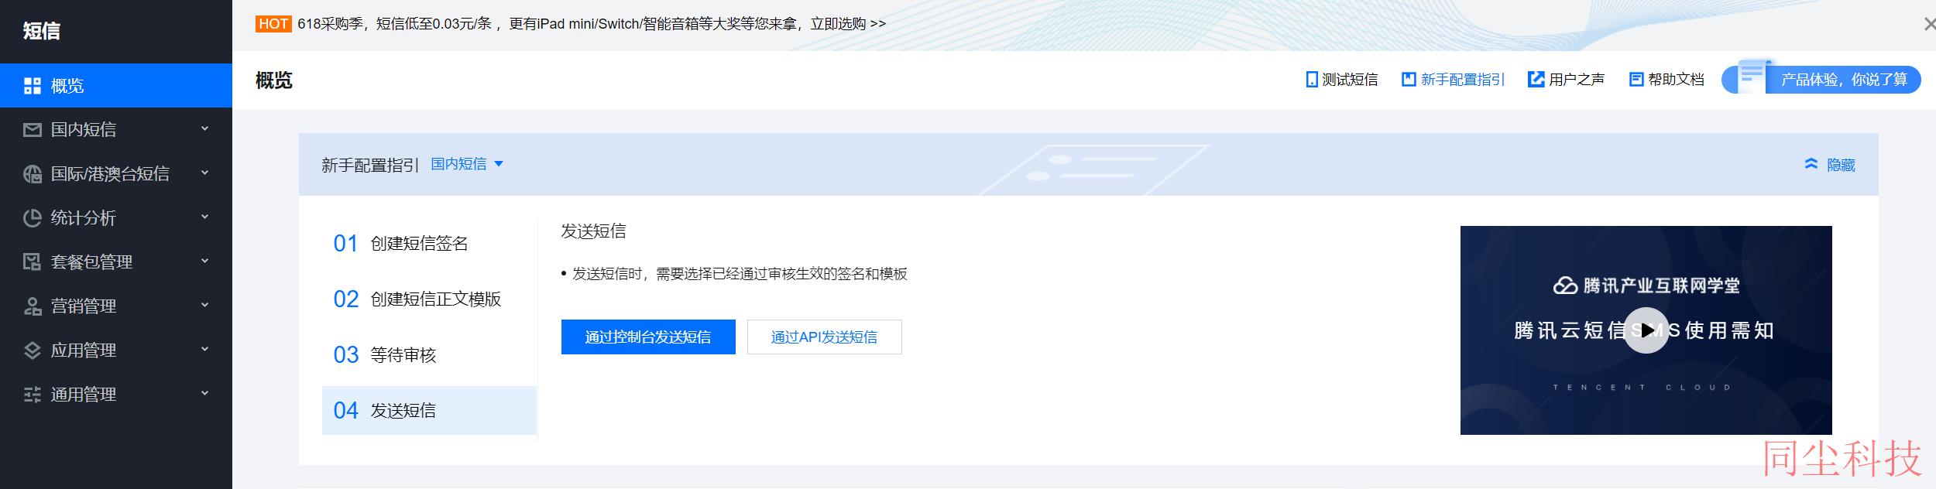Screen dimensions: 1936x489
Task: Expand the 营销管理 sidebar menu
Action: (205, 306)
